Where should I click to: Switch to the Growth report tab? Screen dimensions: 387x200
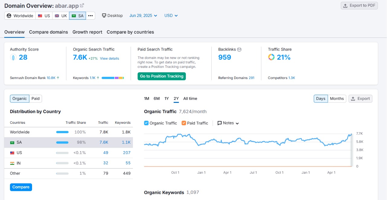[x=87, y=32]
